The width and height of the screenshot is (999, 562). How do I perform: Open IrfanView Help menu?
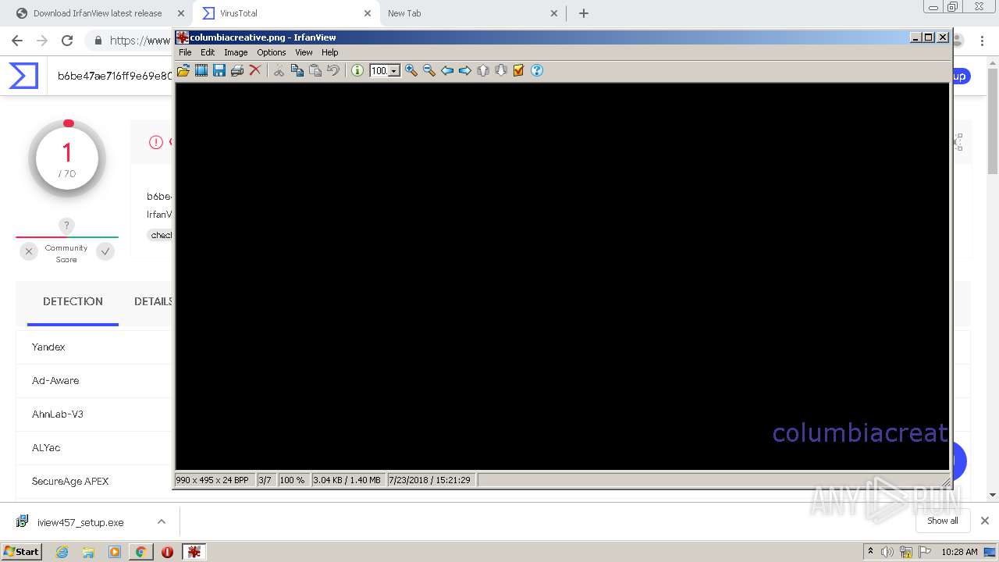point(330,52)
